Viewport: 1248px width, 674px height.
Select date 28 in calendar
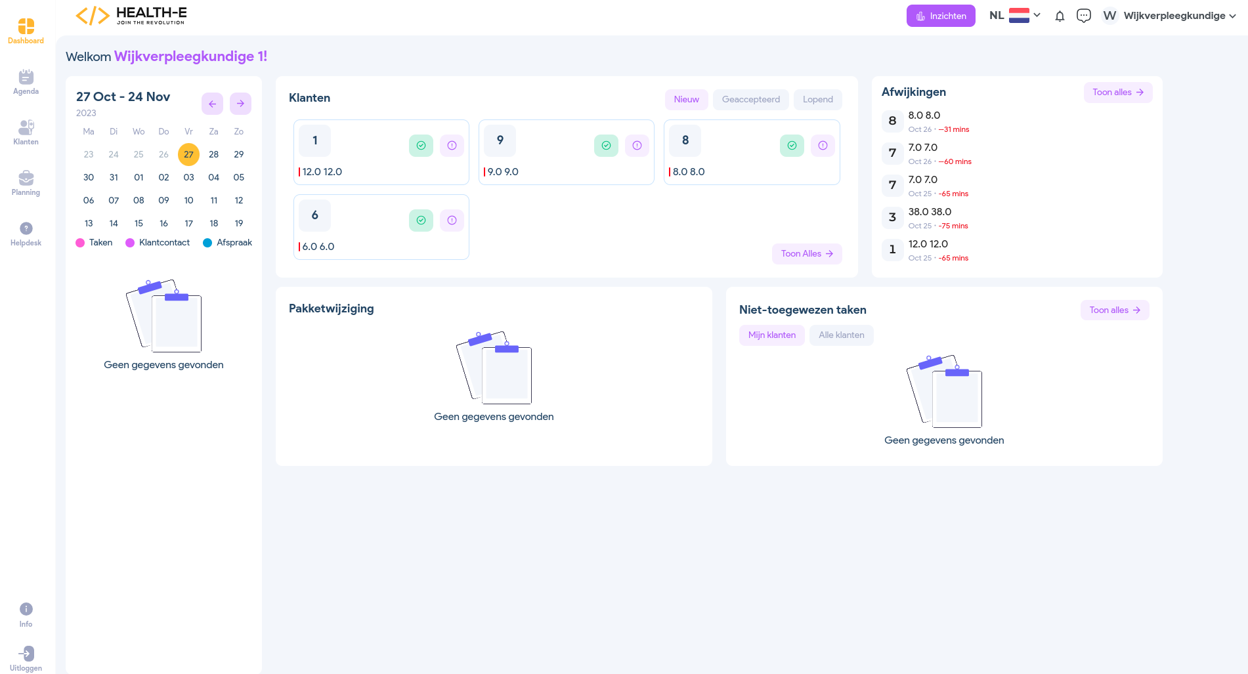pos(214,155)
